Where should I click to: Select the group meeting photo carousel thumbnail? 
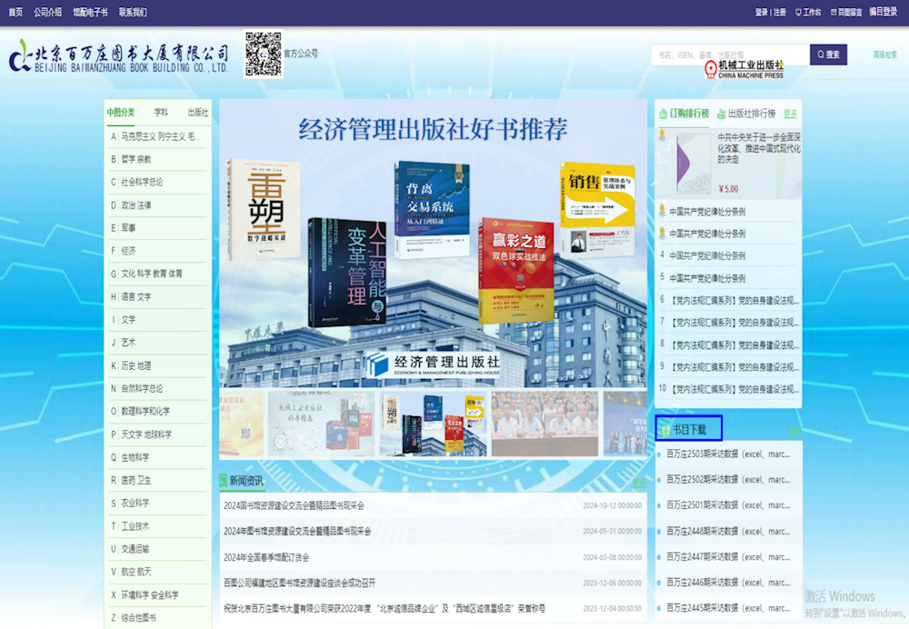(x=544, y=424)
